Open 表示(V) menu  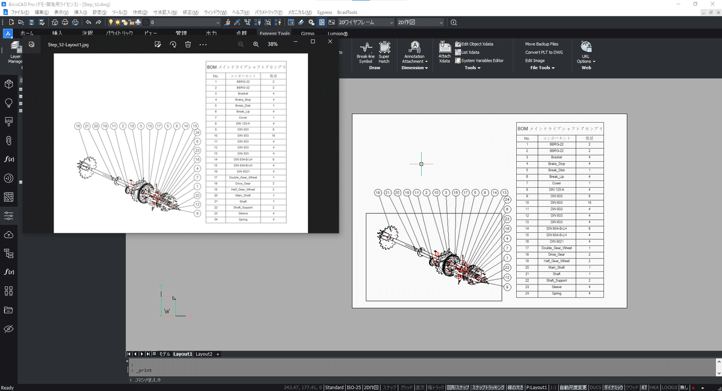(61, 12)
